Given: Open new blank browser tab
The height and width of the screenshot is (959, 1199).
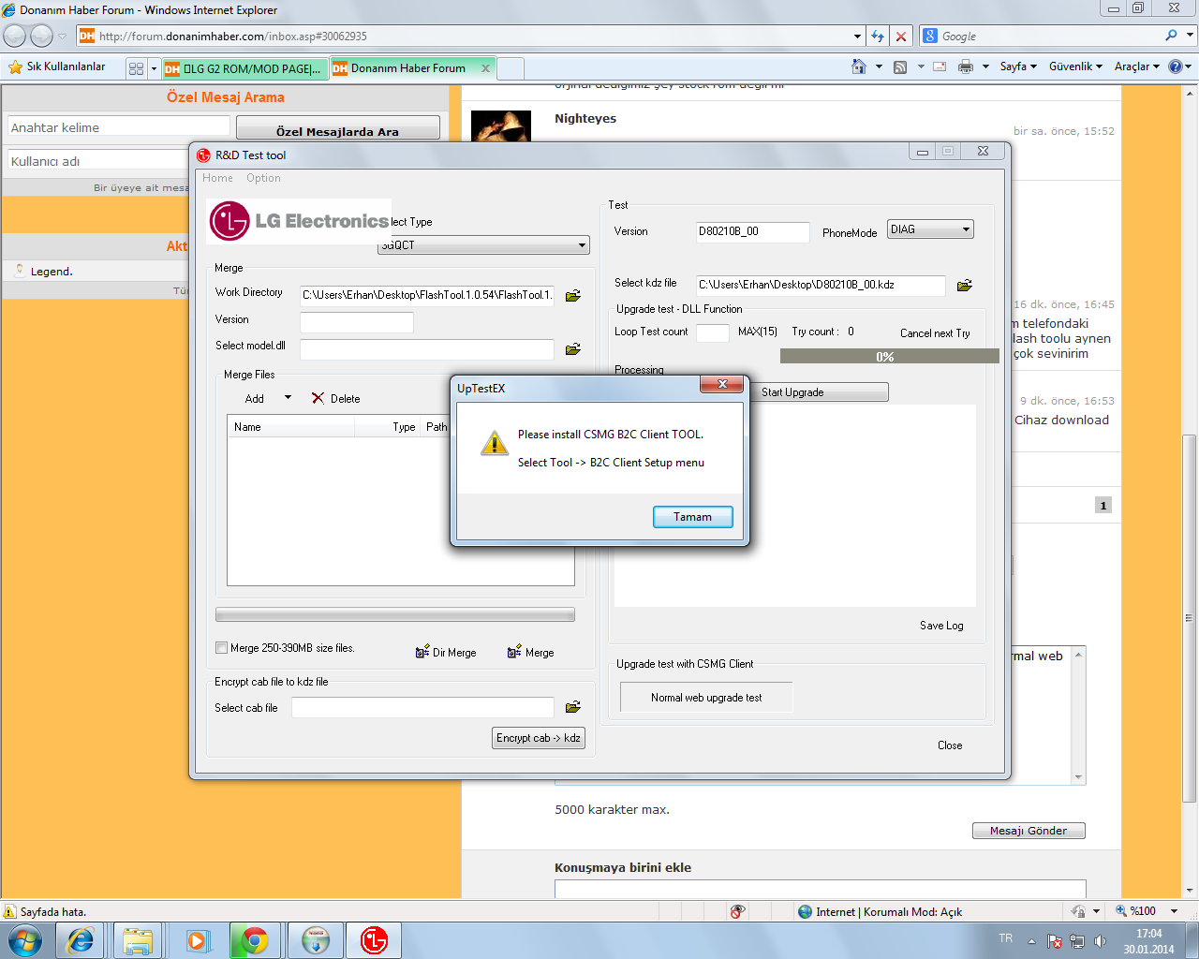Looking at the screenshot, I should pos(511,68).
